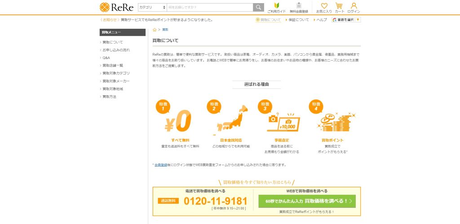Open 買取対象地域 in the sidebar menu

113,89
